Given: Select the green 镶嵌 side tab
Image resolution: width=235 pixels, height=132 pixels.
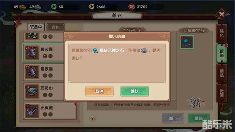Looking at the screenshot, I should coord(222,53).
